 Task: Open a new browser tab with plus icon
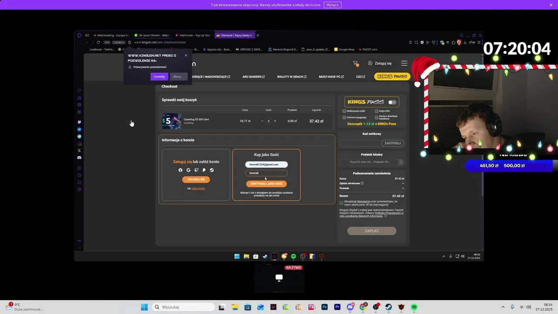tap(258, 35)
